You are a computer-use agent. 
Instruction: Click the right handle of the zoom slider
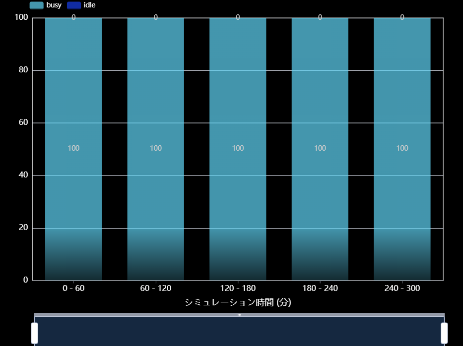pos(444,333)
